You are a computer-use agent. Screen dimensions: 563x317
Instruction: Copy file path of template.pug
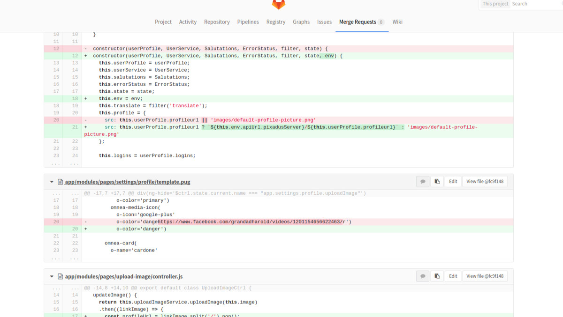click(437, 182)
